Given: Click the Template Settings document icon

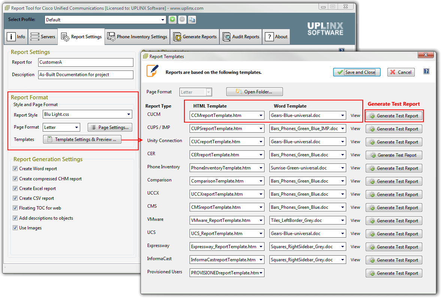Looking at the screenshot, I should 50,139.
